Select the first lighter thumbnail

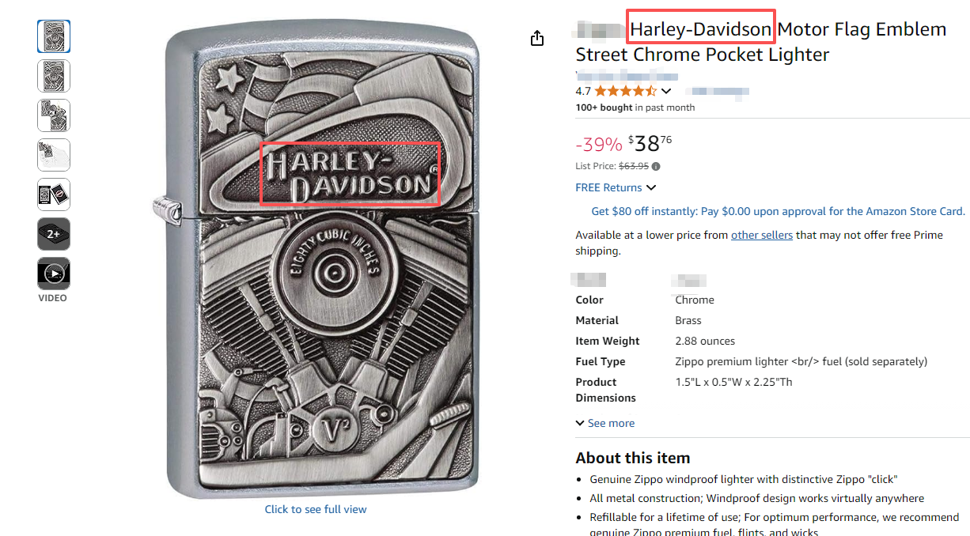[54, 36]
